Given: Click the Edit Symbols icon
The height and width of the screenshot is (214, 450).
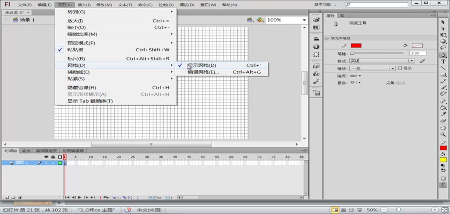Looking at the screenshot, I should coord(260,20).
